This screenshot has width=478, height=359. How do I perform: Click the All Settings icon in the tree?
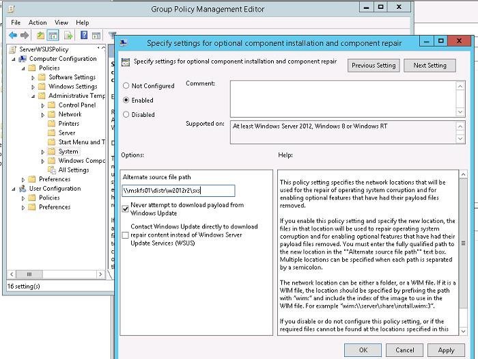point(52,170)
